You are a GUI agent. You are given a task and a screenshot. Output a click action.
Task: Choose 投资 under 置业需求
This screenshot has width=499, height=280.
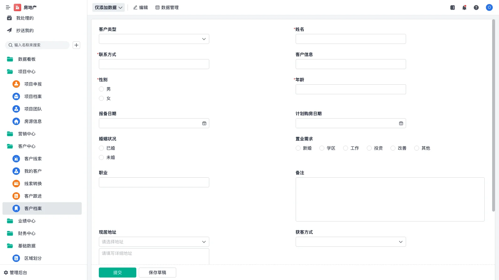pos(369,148)
